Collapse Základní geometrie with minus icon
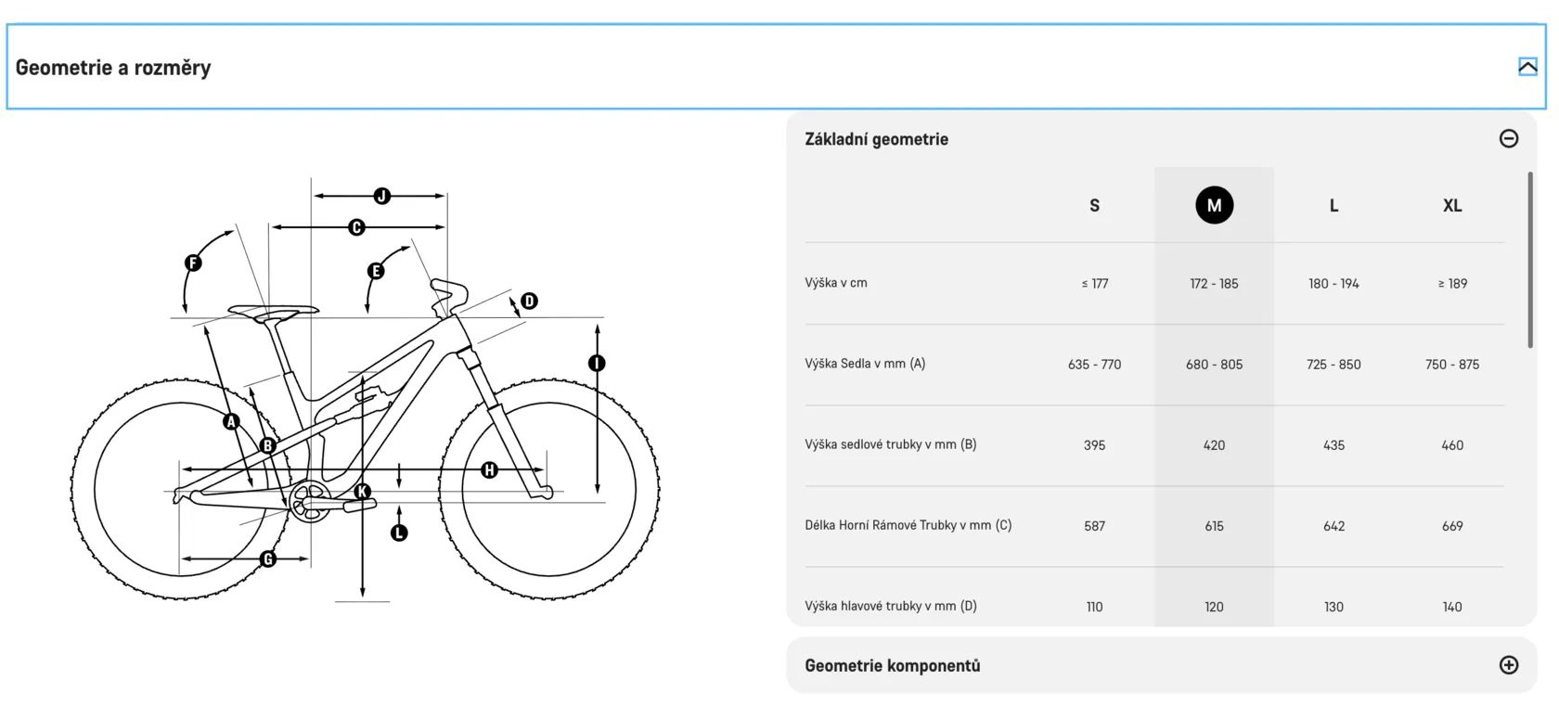 1508,138
